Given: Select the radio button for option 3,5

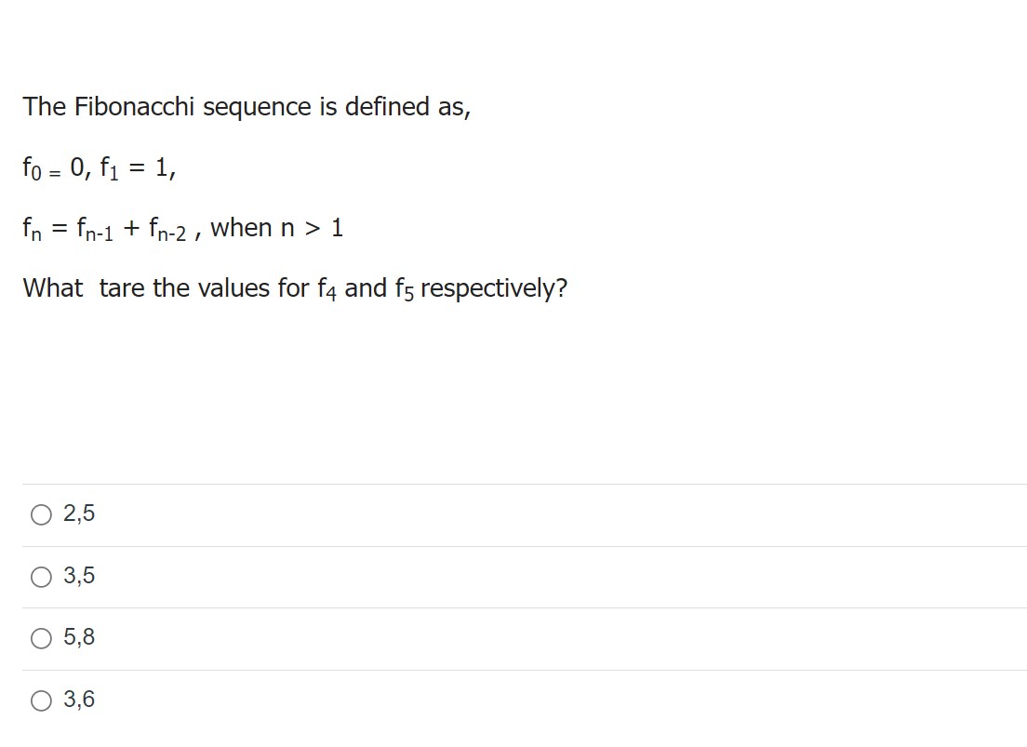Looking at the screenshot, I should pyautogui.click(x=41, y=577).
